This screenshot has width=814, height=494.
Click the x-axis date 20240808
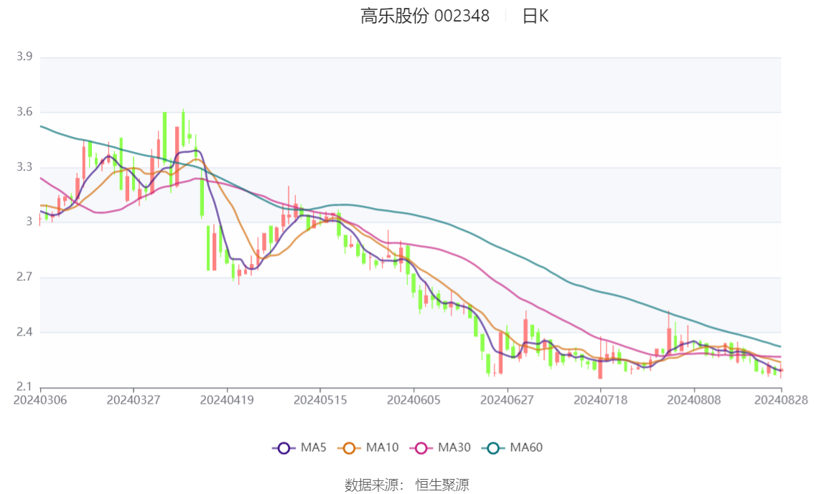(694, 400)
